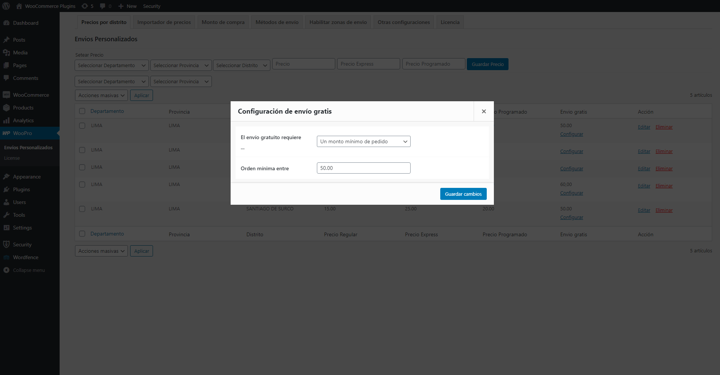
Task: Click Eliminar link in the first row
Action: point(664,127)
